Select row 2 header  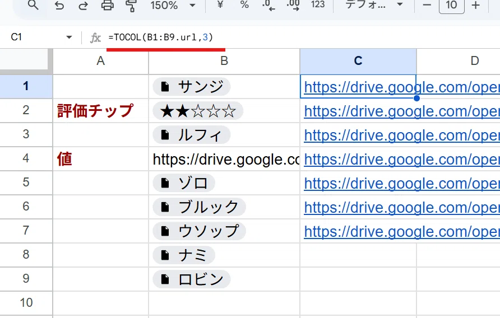(26, 110)
